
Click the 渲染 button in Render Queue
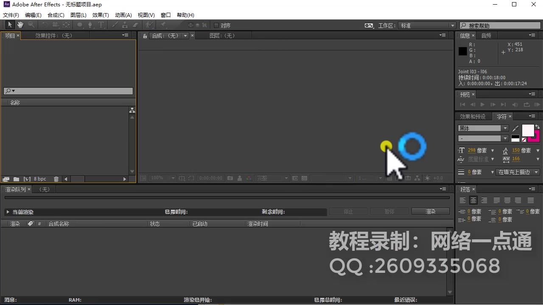430,212
